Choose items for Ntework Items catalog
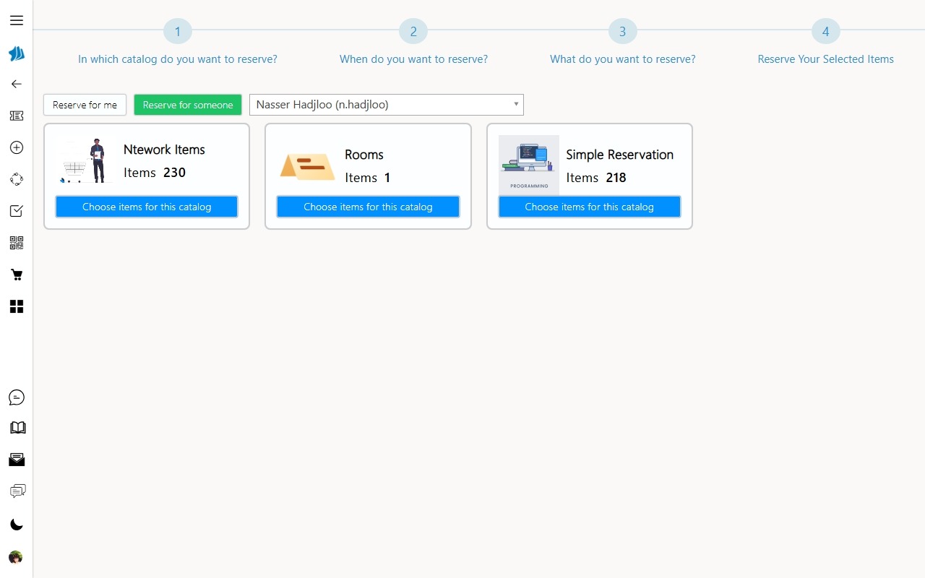Viewport: 925px width, 578px height. [x=147, y=207]
